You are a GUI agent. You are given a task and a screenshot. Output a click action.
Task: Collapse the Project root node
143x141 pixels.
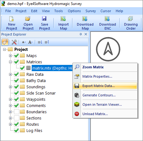4,49
